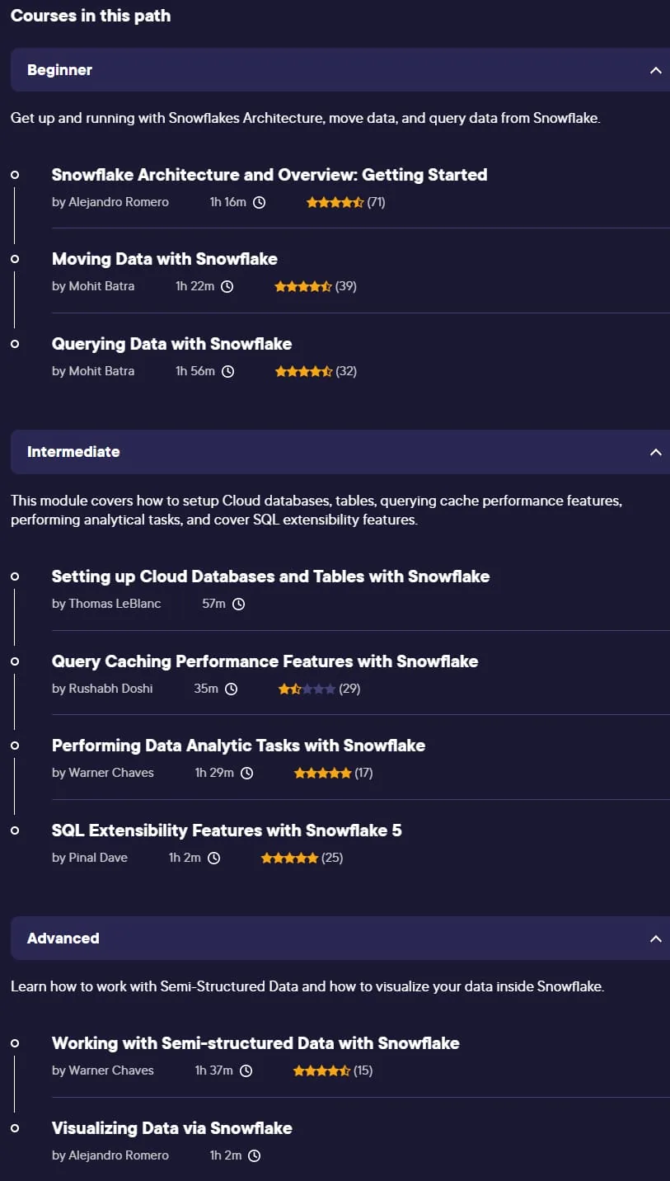Click the Intermediate section header
The width and height of the screenshot is (670, 1181).
pos(340,452)
